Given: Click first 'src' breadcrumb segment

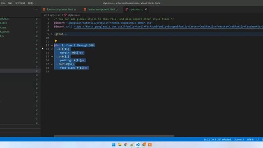Looking at the screenshot, I should pos(45,15).
